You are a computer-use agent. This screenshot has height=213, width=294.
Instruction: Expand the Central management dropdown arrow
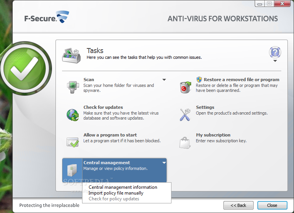[164, 163]
